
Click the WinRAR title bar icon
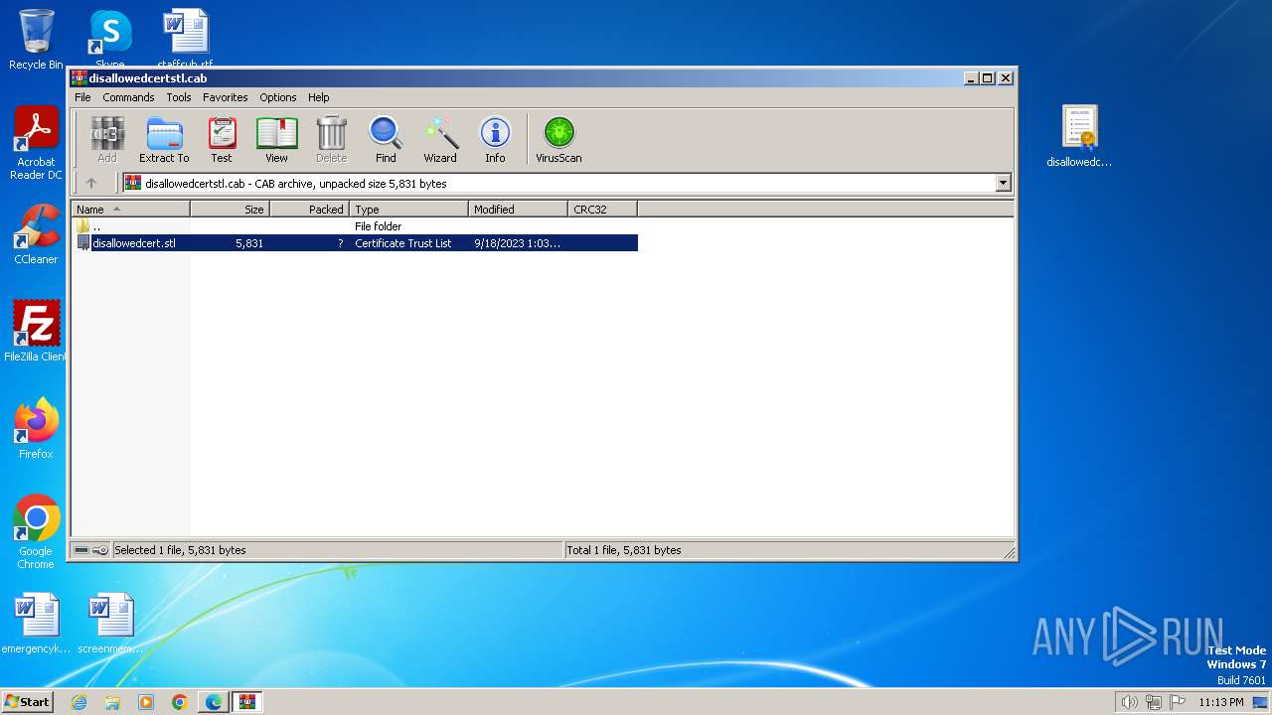pyautogui.click(x=79, y=77)
